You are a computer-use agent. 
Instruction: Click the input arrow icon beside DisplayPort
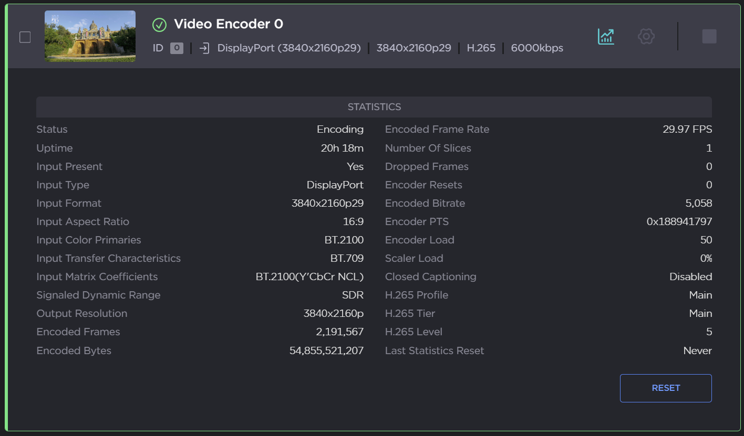pyautogui.click(x=205, y=48)
